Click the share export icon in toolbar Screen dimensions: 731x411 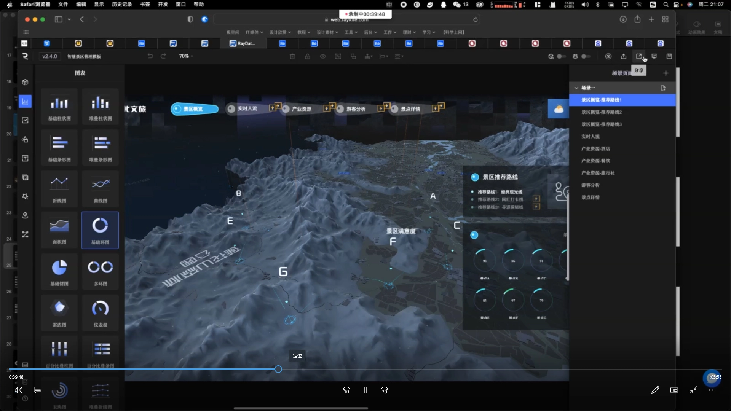[638, 56]
